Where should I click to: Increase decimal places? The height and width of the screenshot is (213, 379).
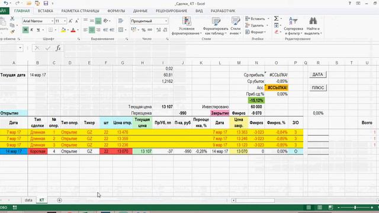point(159,30)
